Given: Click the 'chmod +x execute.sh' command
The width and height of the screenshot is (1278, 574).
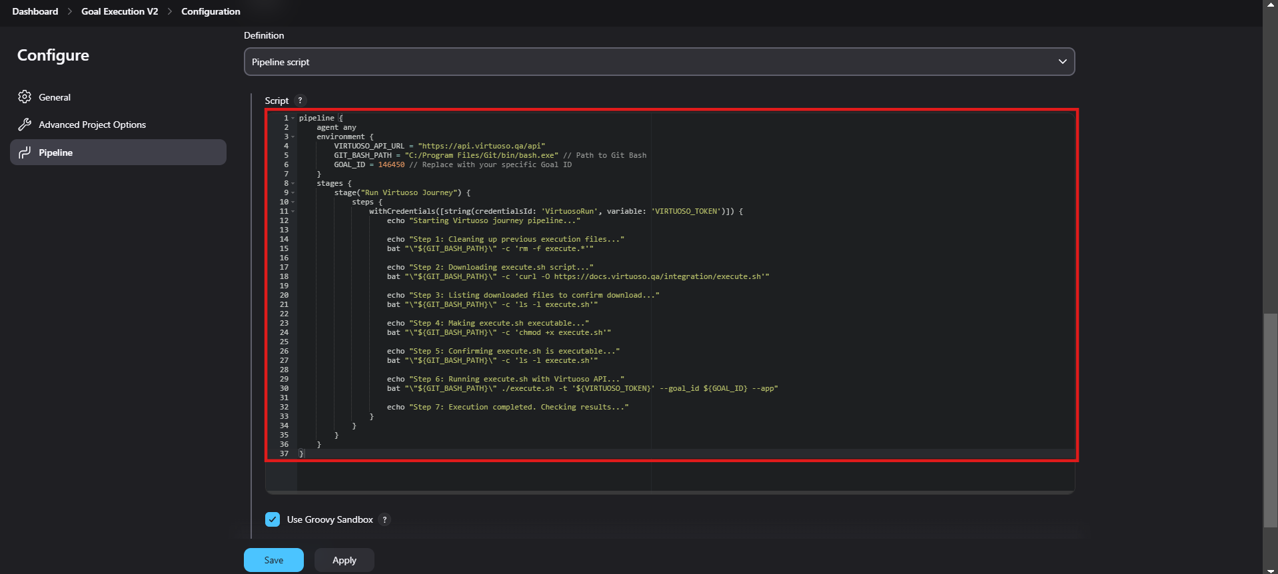Looking at the screenshot, I should [560, 332].
